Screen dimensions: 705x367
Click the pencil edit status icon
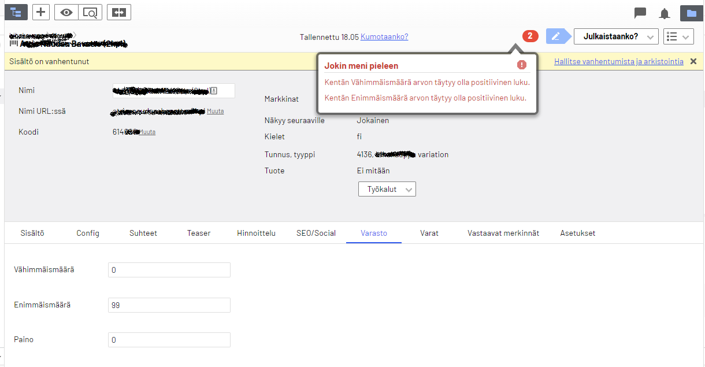pyautogui.click(x=555, y=36)
